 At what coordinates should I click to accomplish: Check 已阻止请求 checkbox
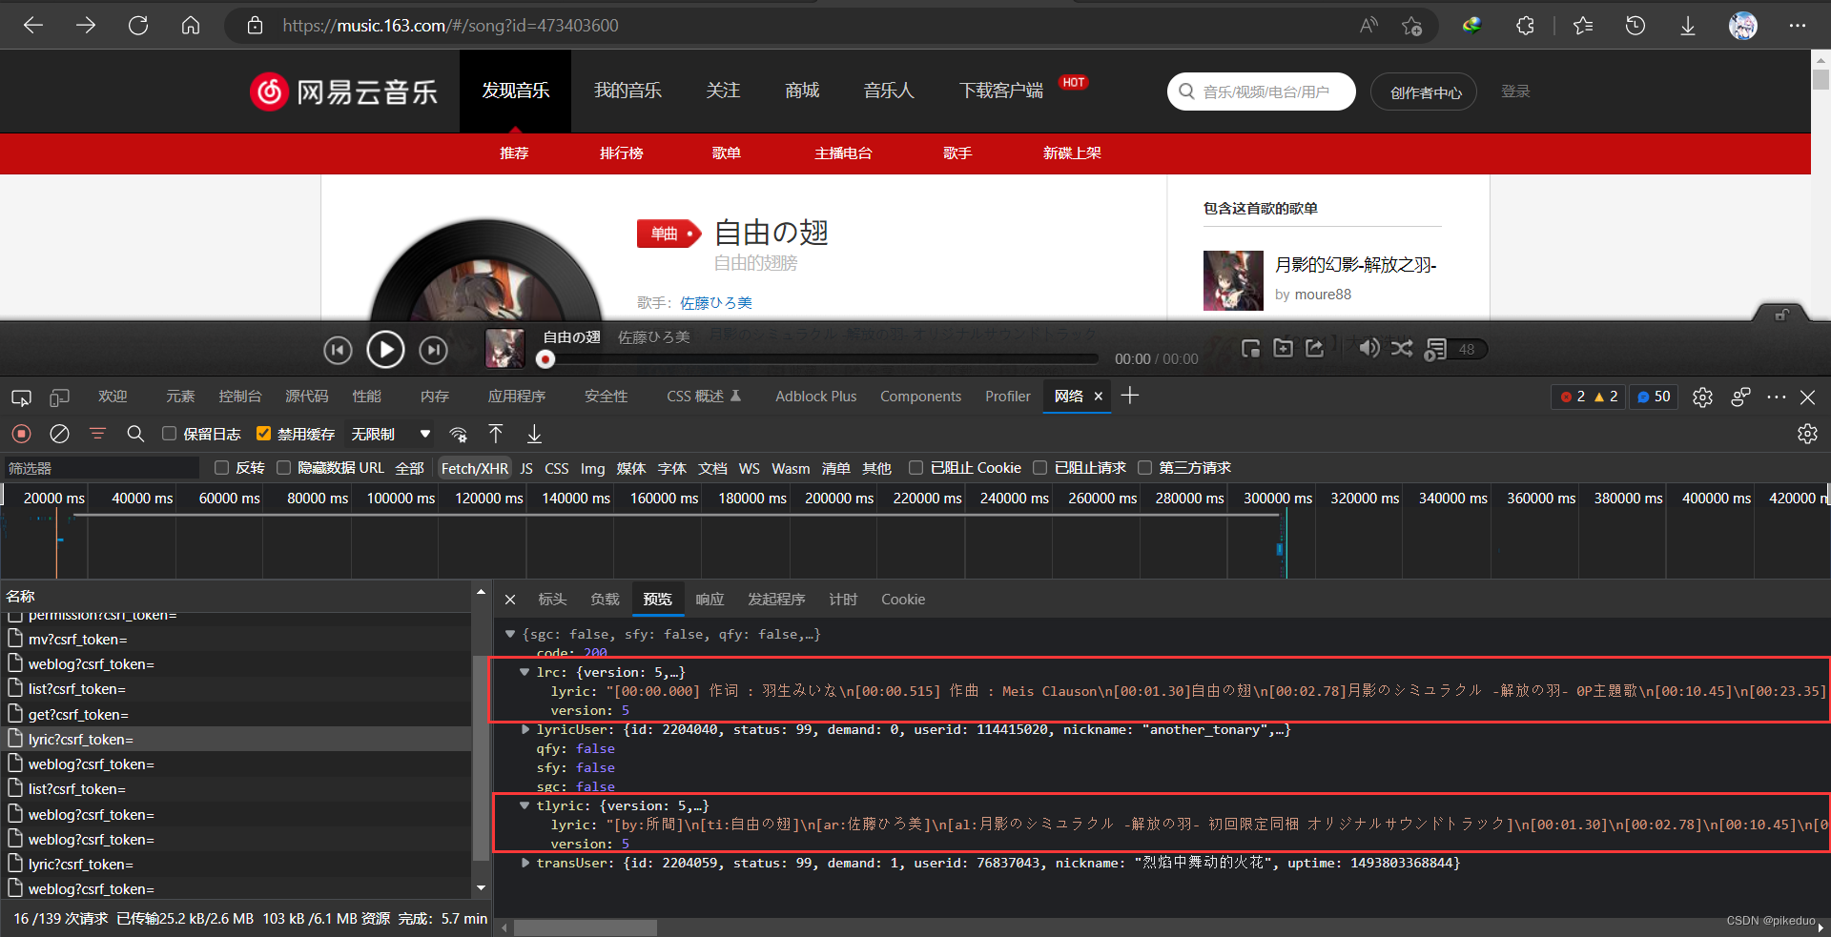click(1039, 467)
